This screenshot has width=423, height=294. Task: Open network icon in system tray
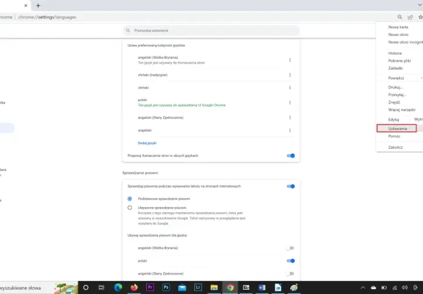click(x=394, y=288)
